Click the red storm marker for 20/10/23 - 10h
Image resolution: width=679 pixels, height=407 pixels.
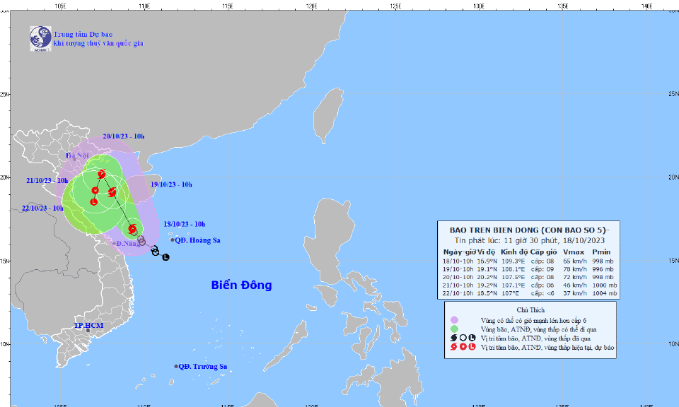pyautogui.click(x=102, y=174)
